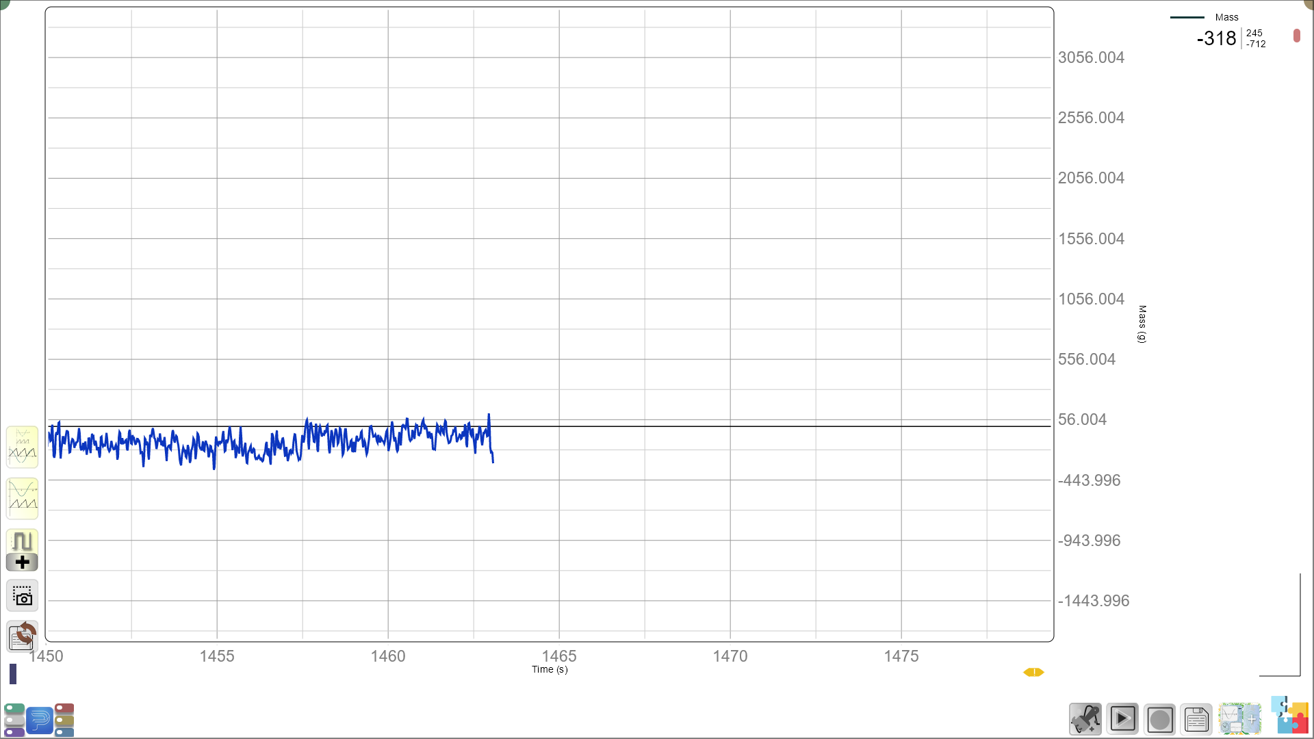Click the broom cleanup tool icon
This screenshot has height=739, width=1314.
click(x=1085, y=719)
